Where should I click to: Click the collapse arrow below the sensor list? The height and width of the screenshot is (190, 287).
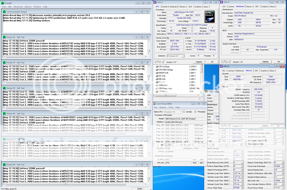click(200, 99)
